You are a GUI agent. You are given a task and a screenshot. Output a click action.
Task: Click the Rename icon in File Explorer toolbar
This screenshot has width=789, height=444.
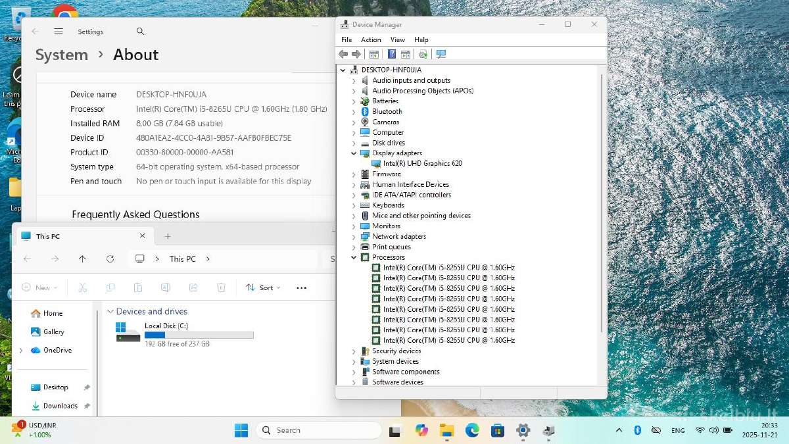(166, 287)
